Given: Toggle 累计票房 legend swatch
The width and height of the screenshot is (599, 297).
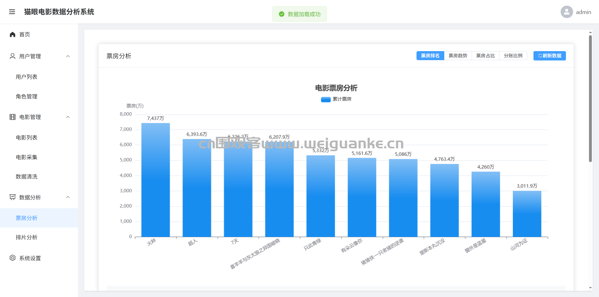Looking at the screenshot, I should click(326, 99).
